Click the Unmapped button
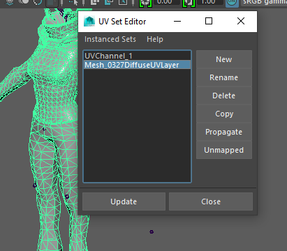 coord(224,150)
